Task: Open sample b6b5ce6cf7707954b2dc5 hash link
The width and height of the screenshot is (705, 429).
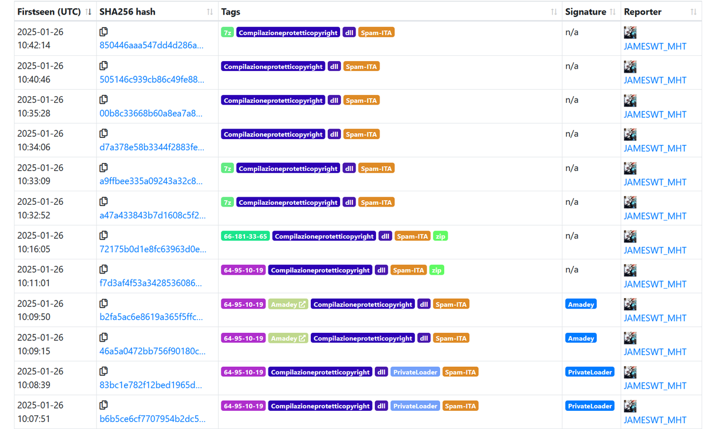Action: [x=153, y=419]
